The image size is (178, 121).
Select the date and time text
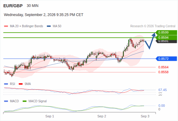pyautogui.click(x=43, y=15)
